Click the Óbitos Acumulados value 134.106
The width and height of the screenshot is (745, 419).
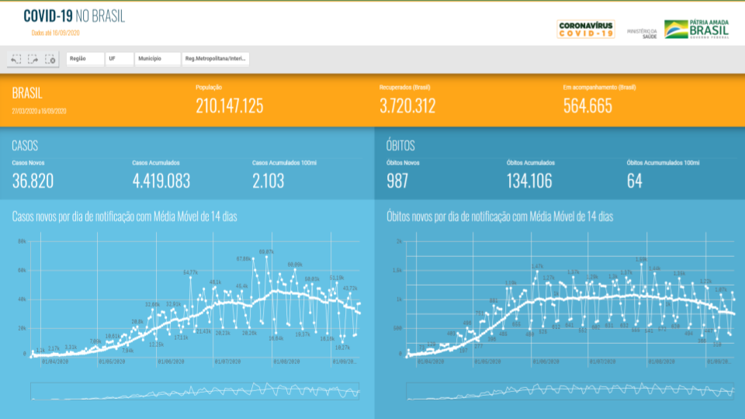pos(534,182)
